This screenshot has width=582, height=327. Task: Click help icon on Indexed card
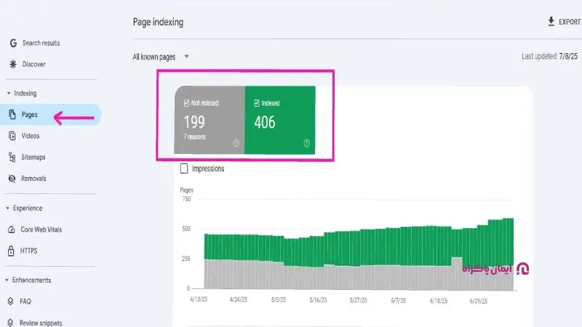tap(306, 143)
